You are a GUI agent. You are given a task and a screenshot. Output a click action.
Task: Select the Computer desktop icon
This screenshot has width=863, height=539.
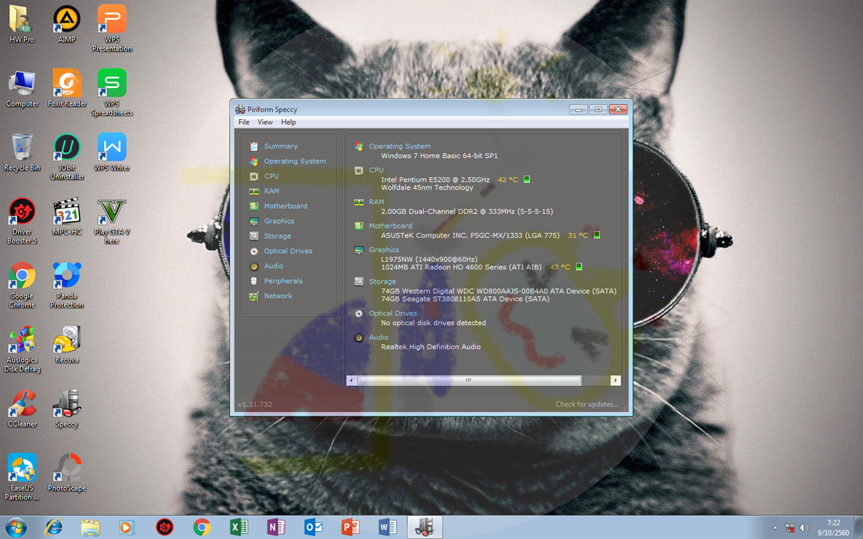[x=22, y=89]
